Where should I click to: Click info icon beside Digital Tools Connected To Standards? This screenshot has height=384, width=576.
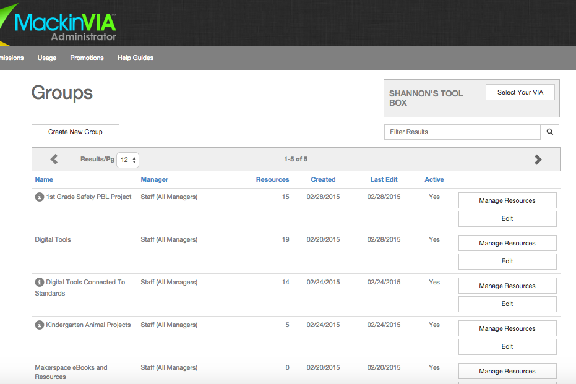pyautogui.click(x=39, y=282)
